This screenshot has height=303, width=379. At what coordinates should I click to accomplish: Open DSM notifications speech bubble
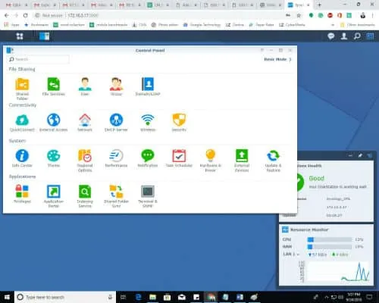tap(331, 36)
